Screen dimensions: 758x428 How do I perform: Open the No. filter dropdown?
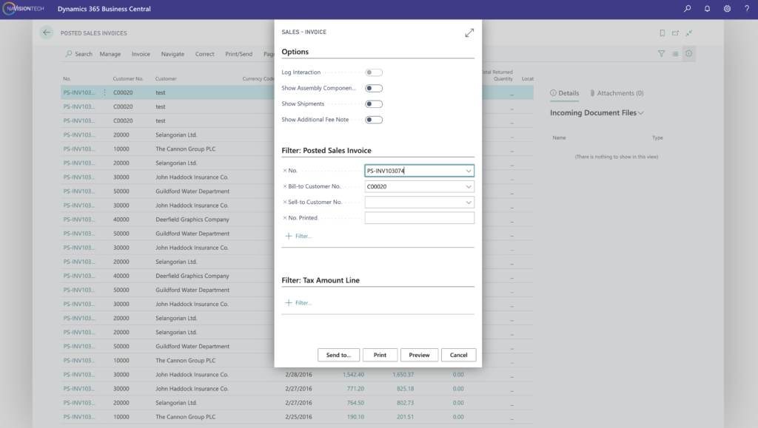pos(468,170)
